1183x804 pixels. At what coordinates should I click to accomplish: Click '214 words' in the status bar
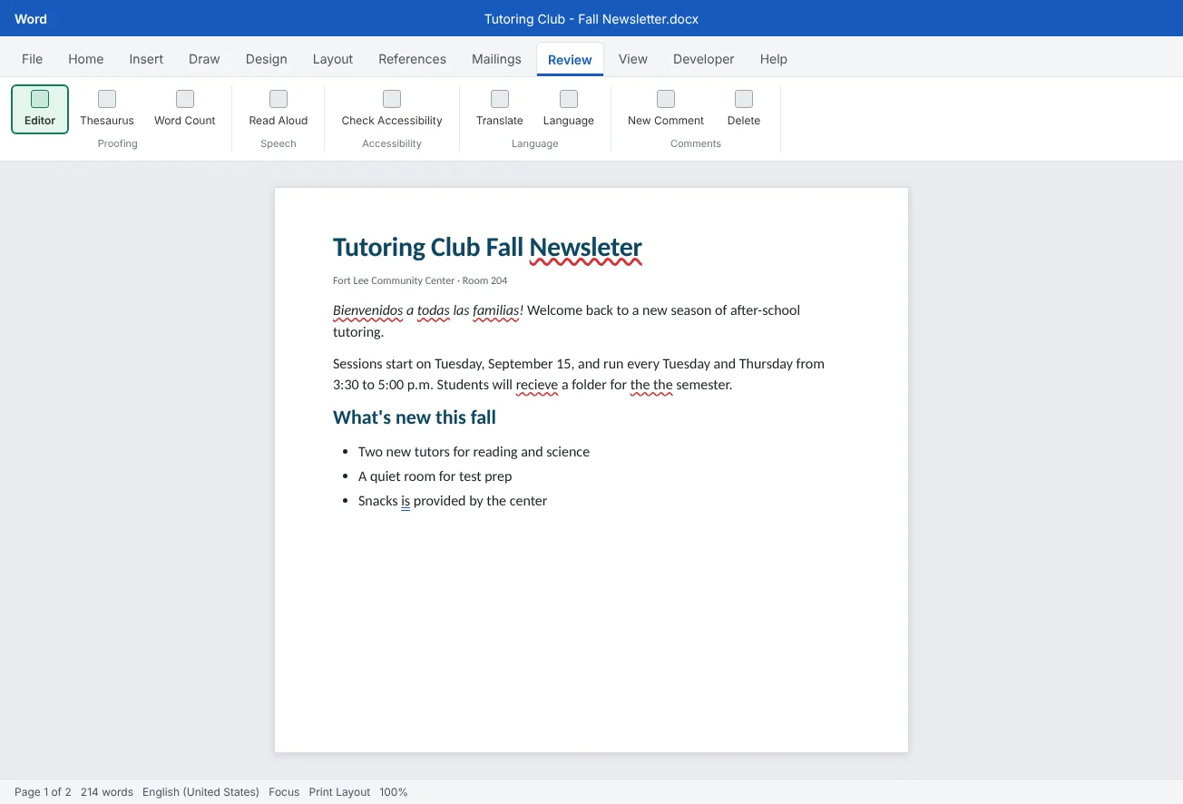pyautogui.click(x=107, y=792)
